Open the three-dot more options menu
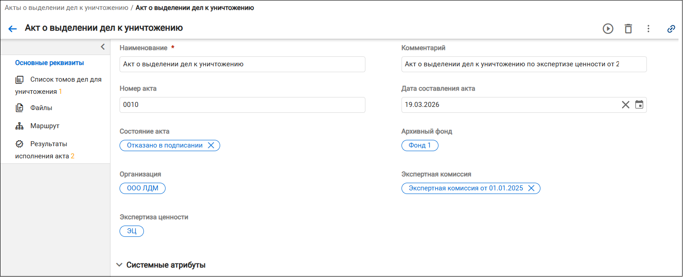The height and width of the screenshot is (277, 683). 648,29
